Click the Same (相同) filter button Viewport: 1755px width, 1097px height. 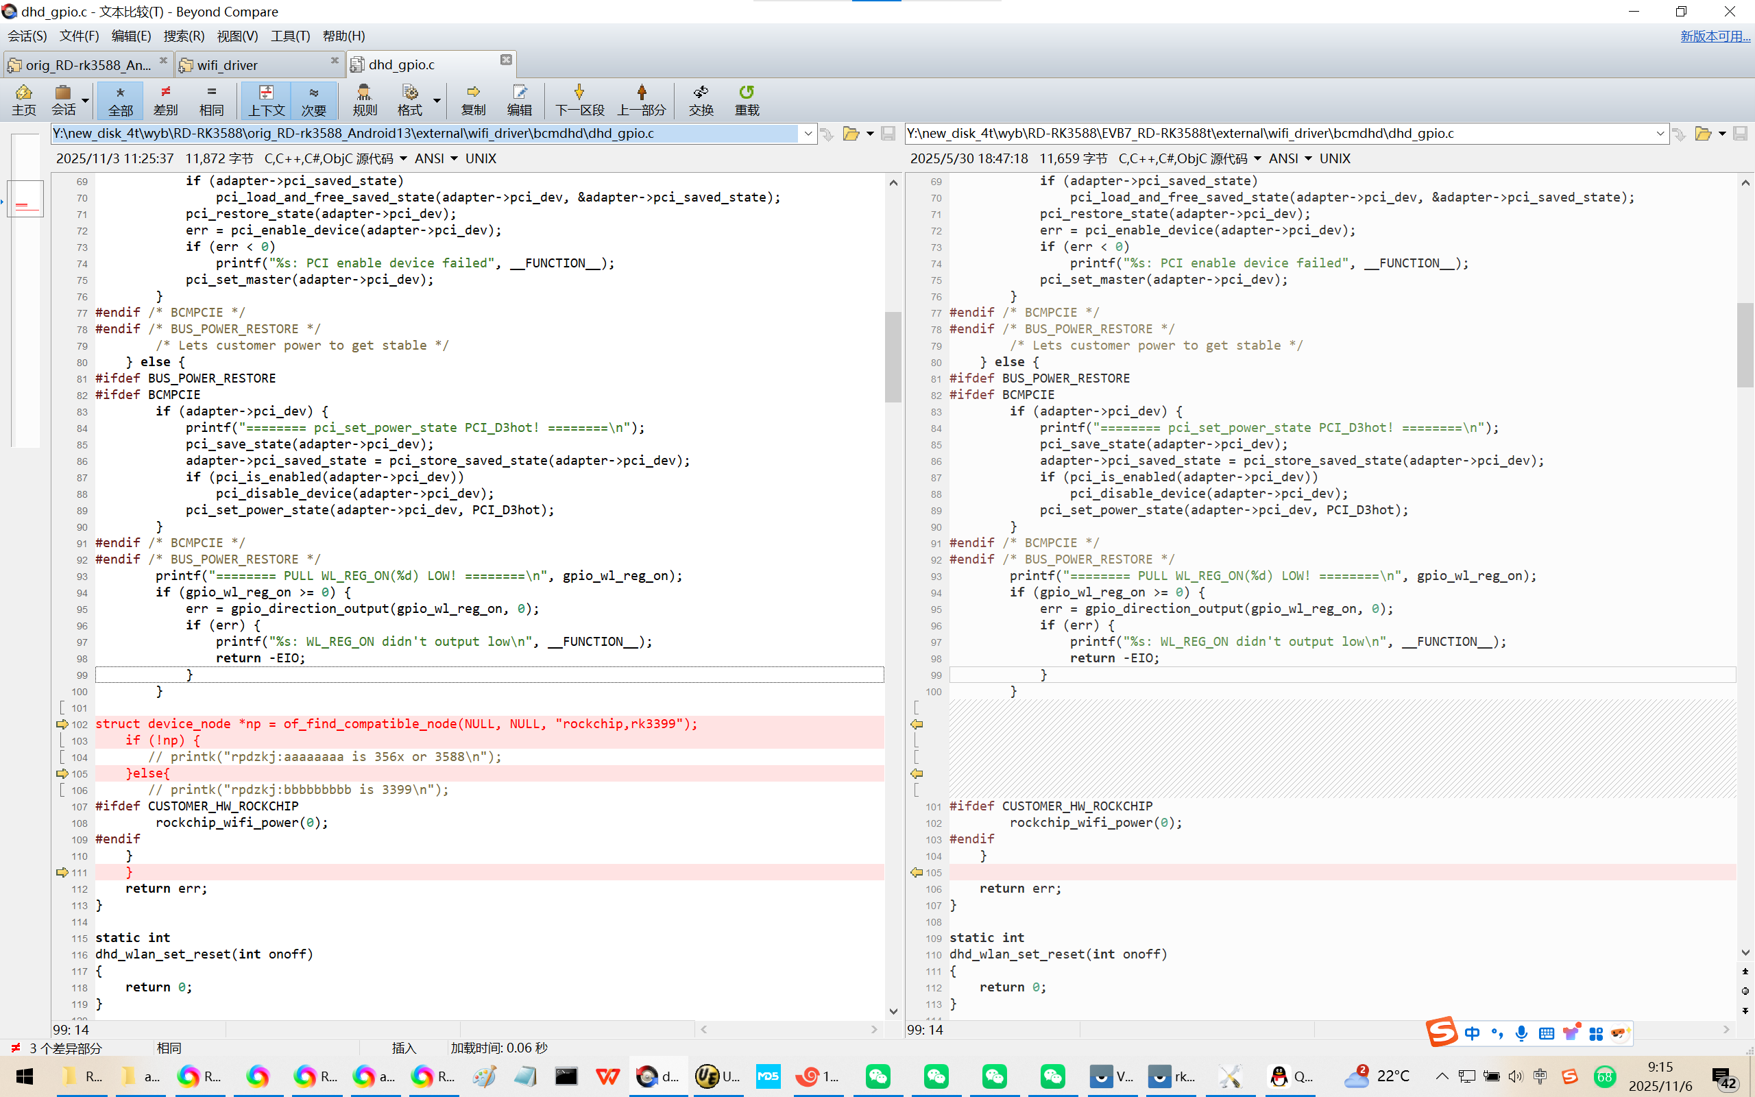(211, 99)
